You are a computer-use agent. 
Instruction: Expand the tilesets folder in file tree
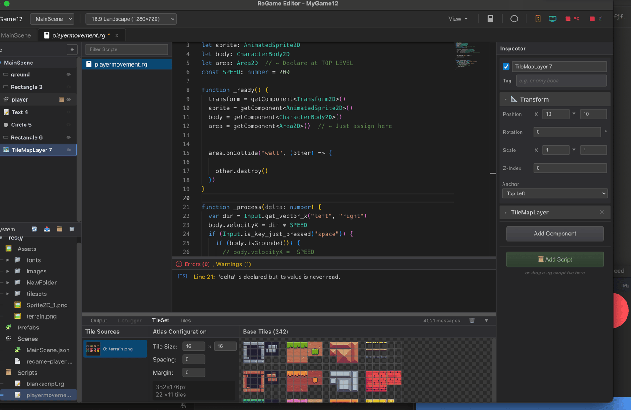pyautogui.click(x=8, y=294)
